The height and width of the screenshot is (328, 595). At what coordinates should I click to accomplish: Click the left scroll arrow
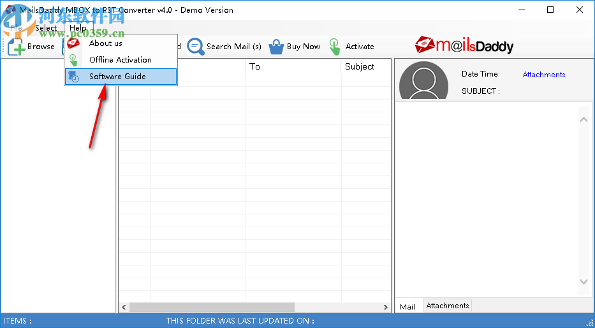coord(124,307)
